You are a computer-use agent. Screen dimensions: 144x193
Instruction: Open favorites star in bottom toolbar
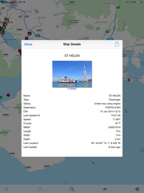(7, 189)
